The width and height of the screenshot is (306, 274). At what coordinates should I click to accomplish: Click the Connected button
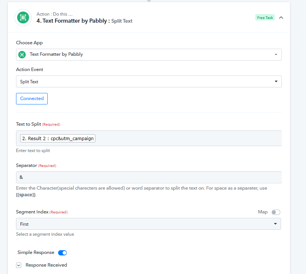[x=32, y=99]
